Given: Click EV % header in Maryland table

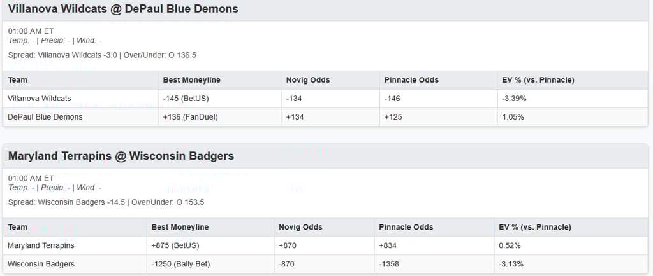Looking at the screenshot, I should coord(535,227).
